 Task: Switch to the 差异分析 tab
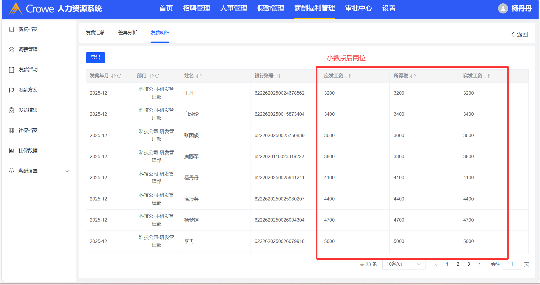[127, 33]
